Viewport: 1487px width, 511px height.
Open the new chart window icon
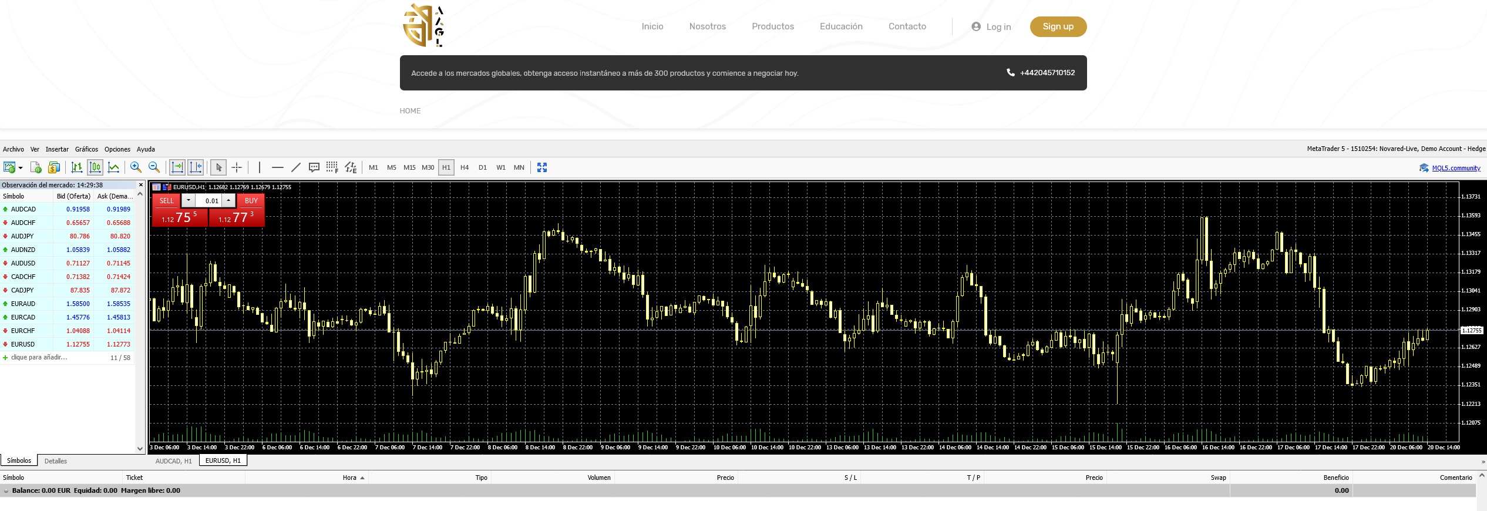pos(9,167)
